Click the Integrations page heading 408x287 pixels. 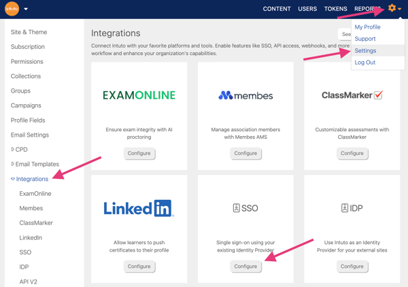tap(116, 33)
